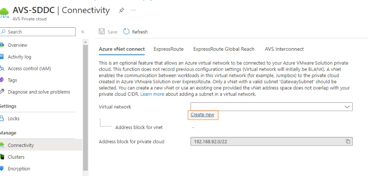Click the sidebar vertical scrollbar thumb
This screenshot has width=368, height=176.
85,108
